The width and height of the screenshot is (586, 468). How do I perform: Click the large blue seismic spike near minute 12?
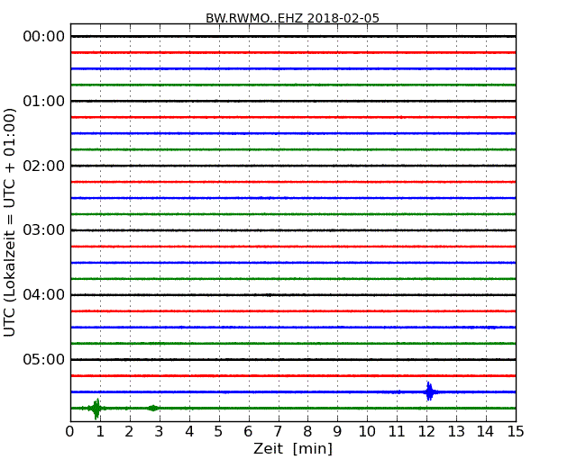click(x=429, y=391)
